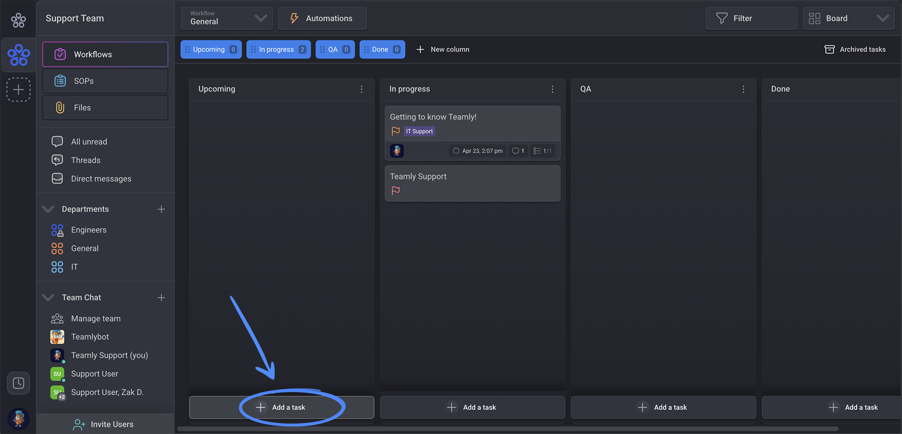
Task: Click New column
Action: (x=443, y=49)
